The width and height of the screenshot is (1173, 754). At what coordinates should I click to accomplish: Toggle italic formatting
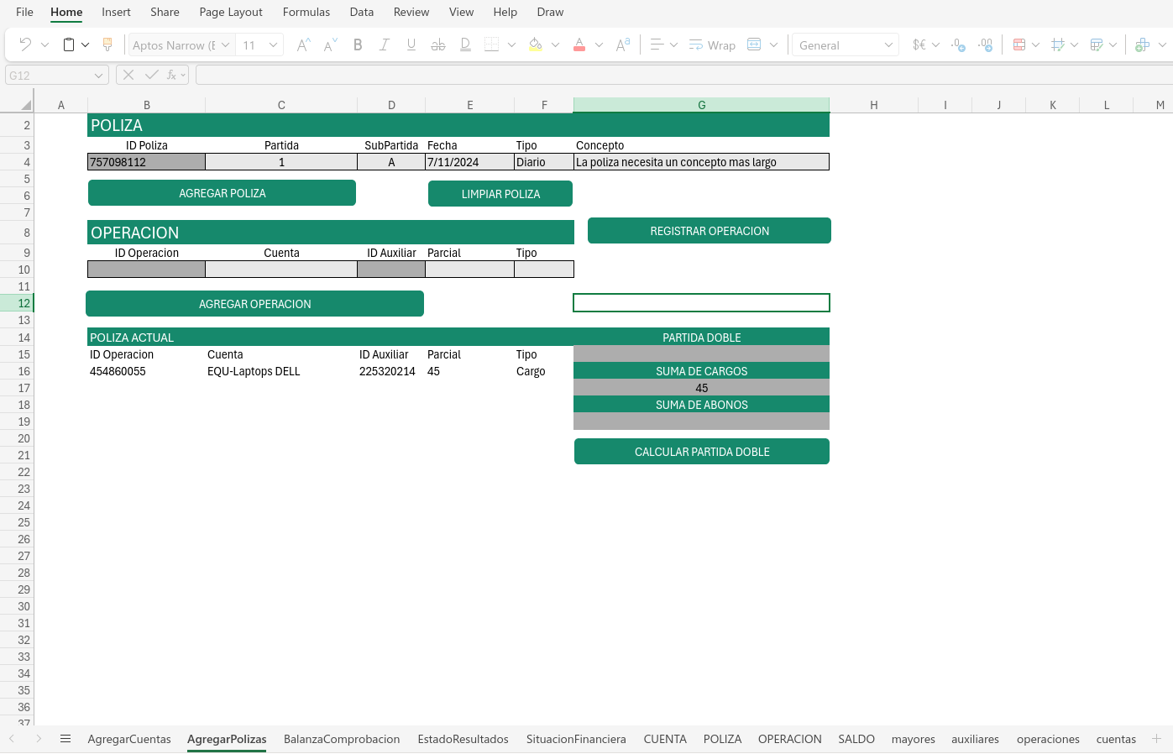[385, 45]
